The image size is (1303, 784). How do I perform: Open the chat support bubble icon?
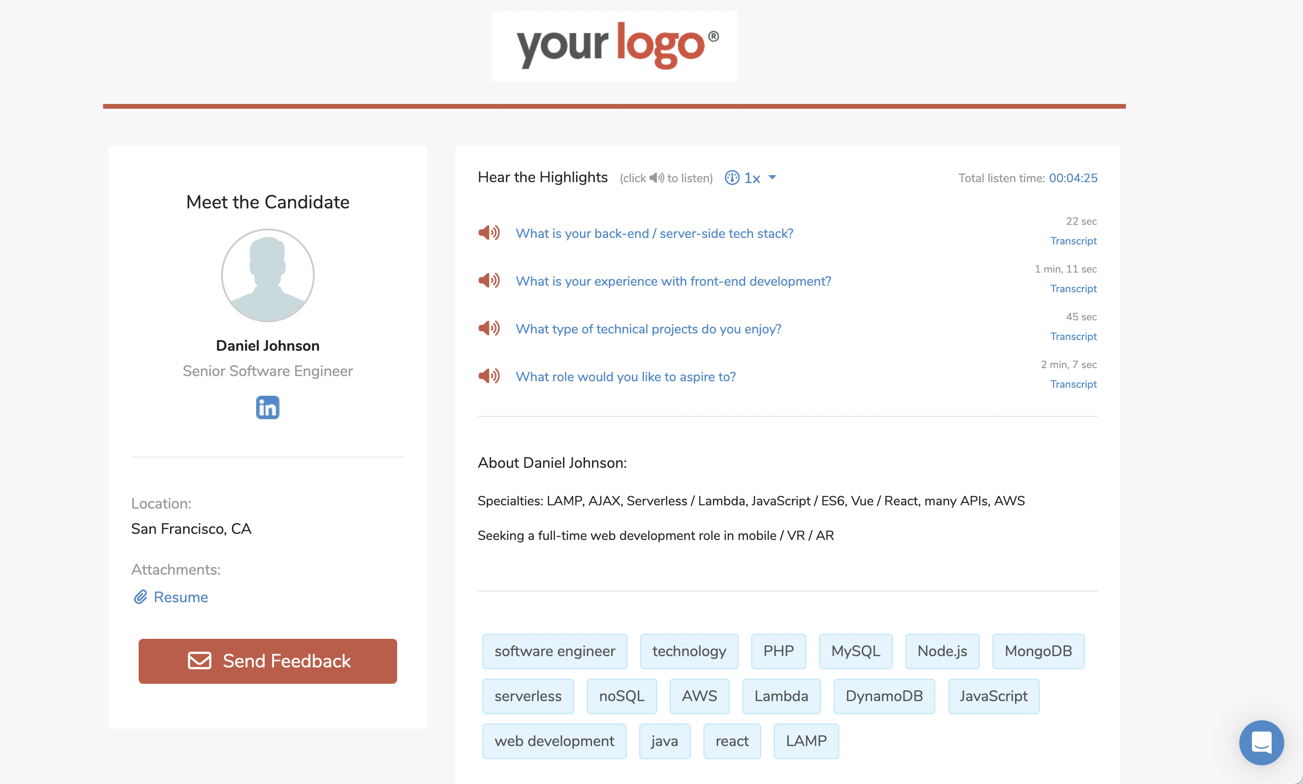(1261, 742)
